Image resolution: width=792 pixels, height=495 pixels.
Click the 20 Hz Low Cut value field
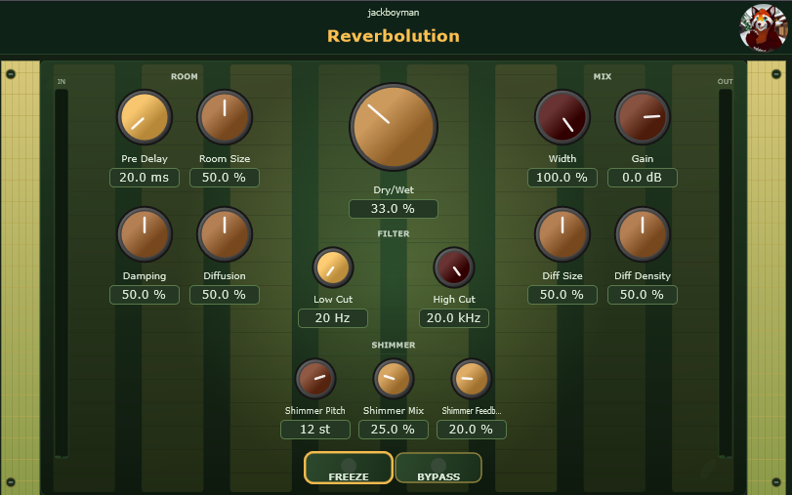coord(333,318)
